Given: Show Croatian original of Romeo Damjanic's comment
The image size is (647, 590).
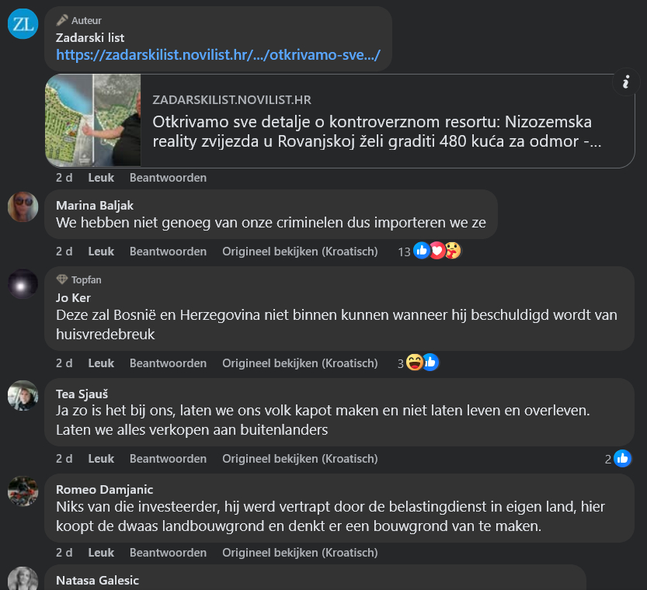Looking at the screenshot, I should 300,553.
